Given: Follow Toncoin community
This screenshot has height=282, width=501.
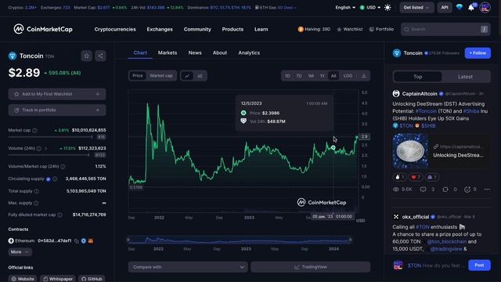Looking at the screenshot, I should pyautogui.click(x=478, y=53).
